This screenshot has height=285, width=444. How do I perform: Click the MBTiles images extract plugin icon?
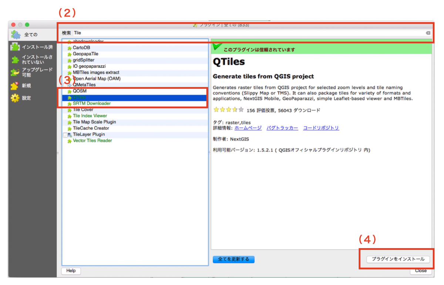69,73
